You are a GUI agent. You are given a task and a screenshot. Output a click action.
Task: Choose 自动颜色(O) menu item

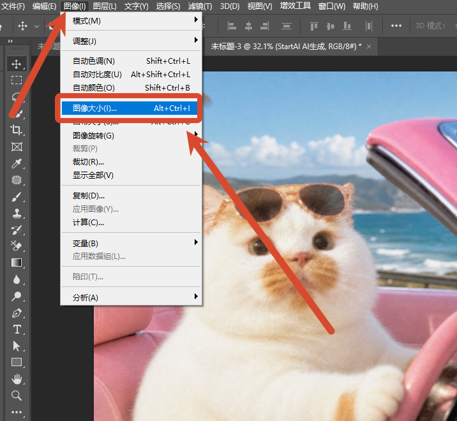[131, 88]
